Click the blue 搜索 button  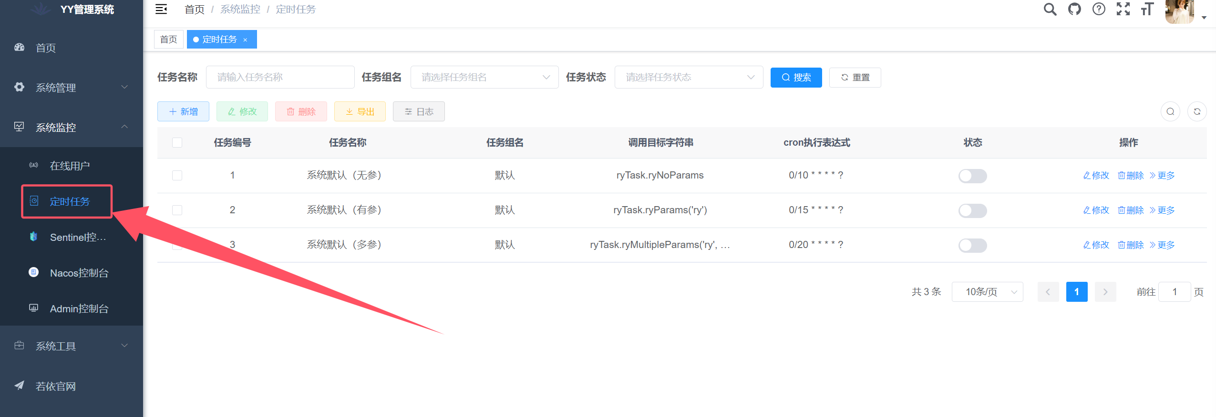pyautogui.click(x=796, y=78)
